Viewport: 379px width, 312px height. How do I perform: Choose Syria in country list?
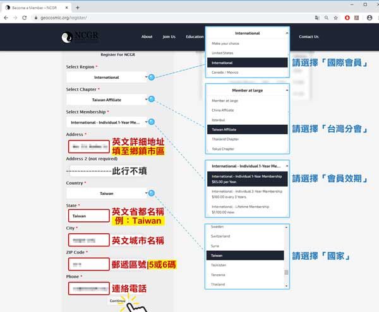tap(245, 246)
